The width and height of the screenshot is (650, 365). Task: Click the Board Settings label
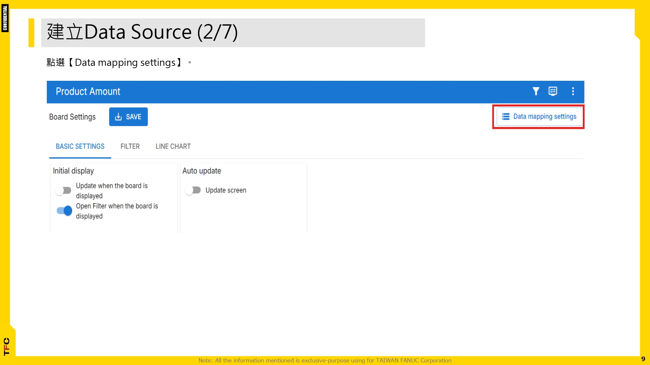coord(72,117)
